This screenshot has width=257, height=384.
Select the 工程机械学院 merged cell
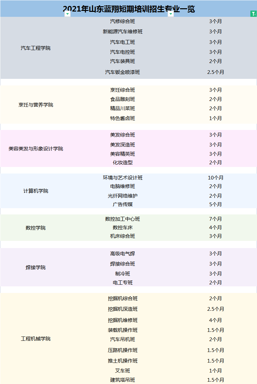pos(36,339)
